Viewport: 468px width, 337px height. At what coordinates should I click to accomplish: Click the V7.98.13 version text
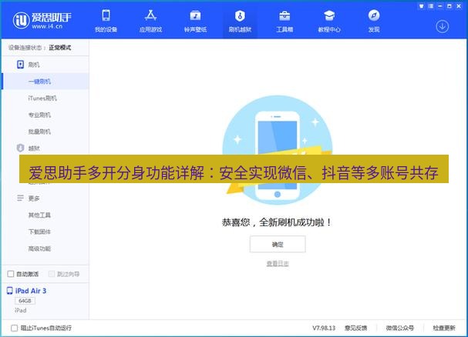(324, 328)
